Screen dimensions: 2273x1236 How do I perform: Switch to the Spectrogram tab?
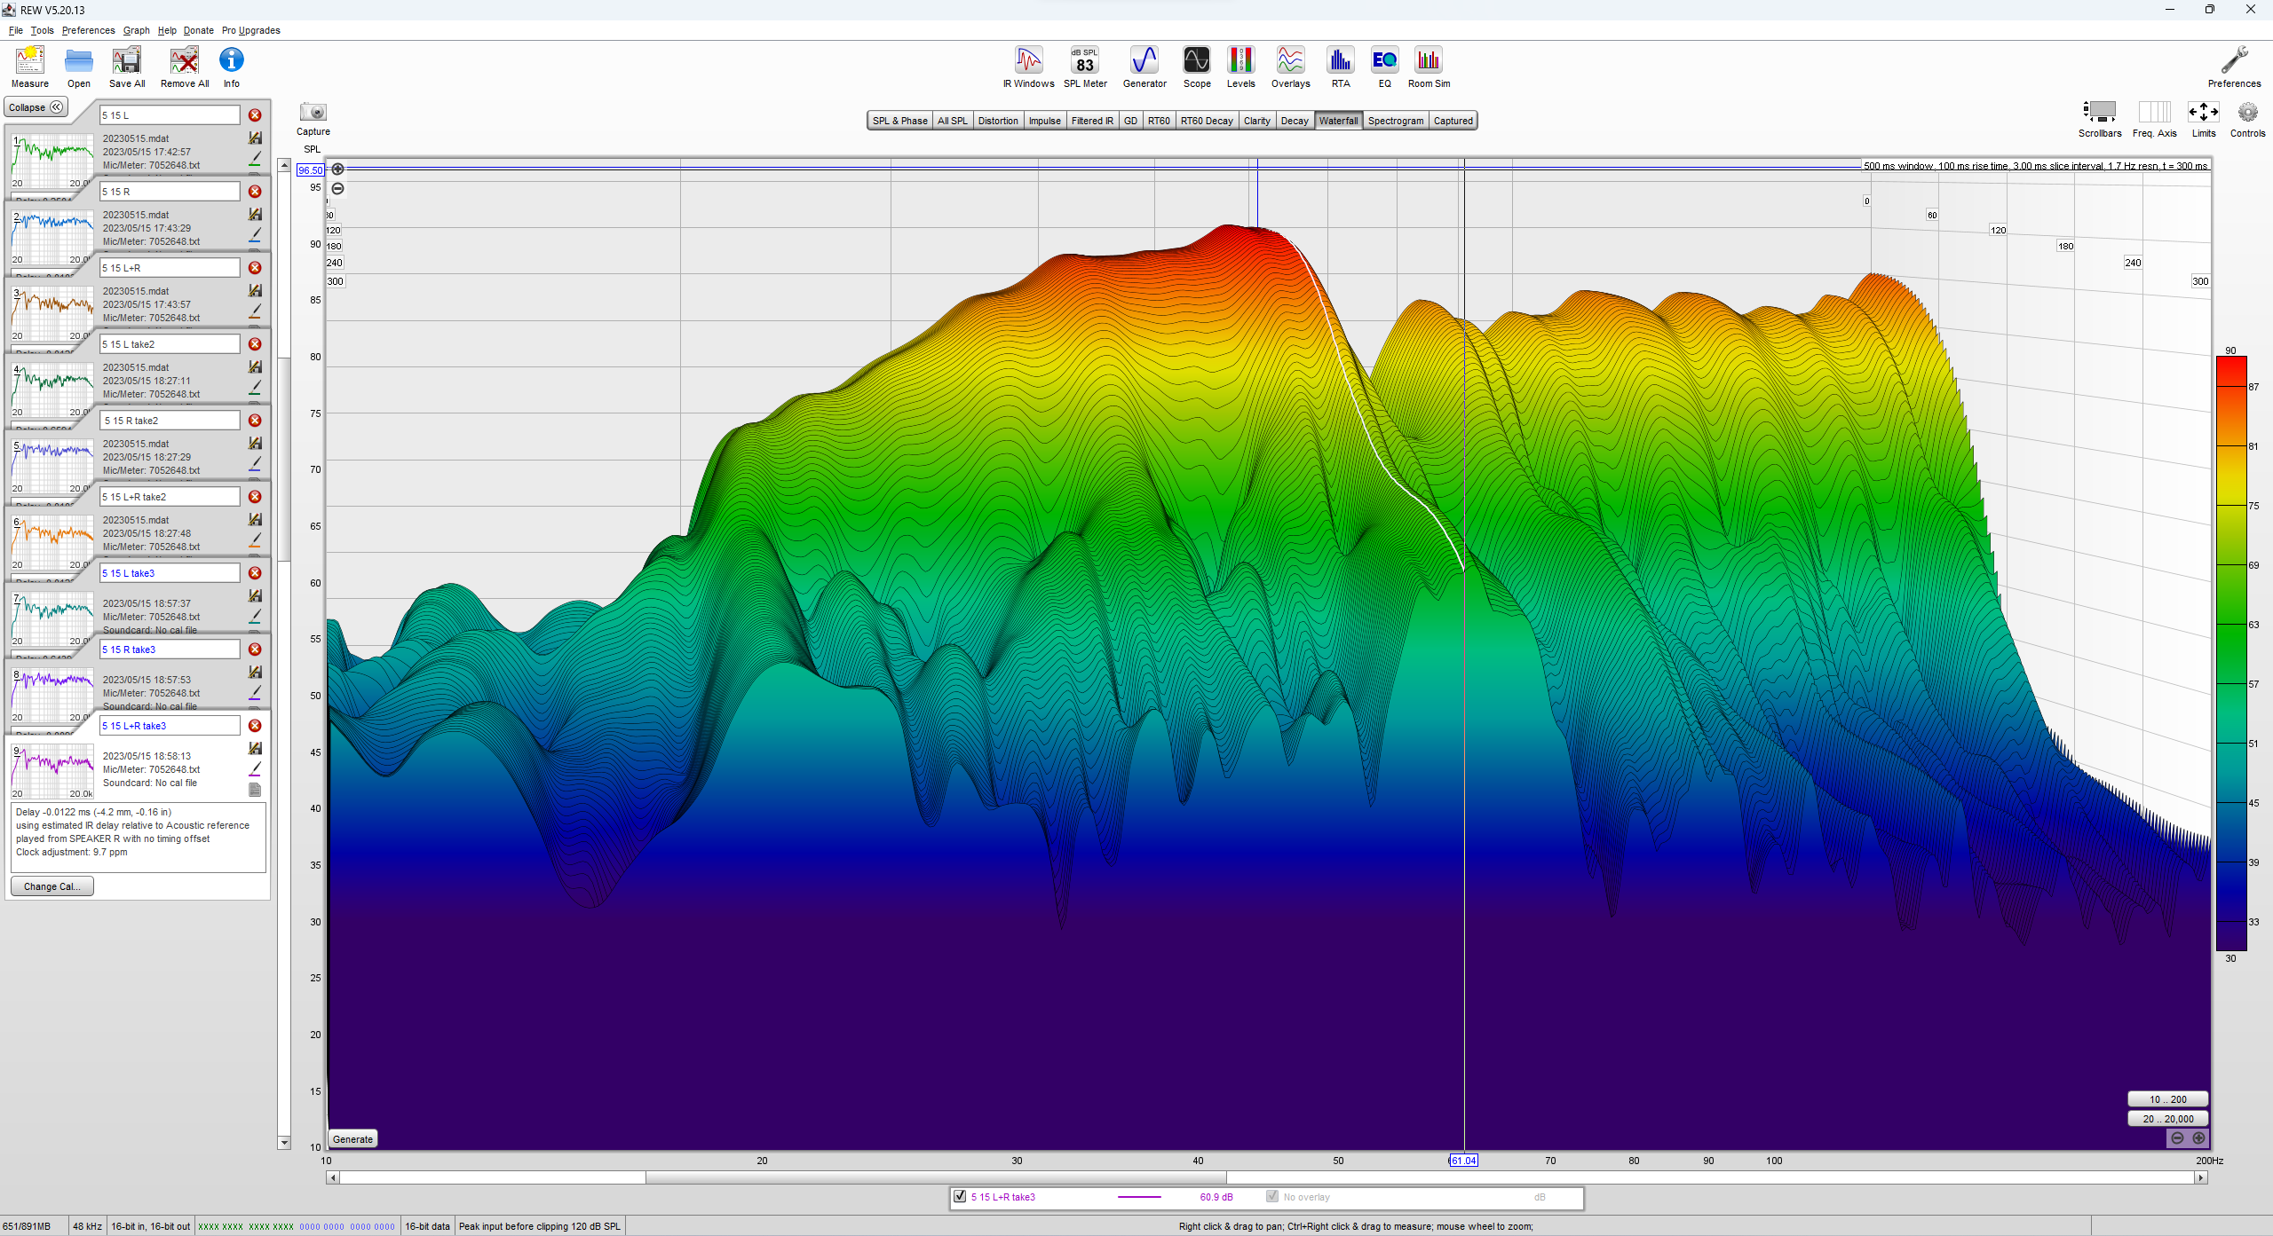tap(1395, 121)
